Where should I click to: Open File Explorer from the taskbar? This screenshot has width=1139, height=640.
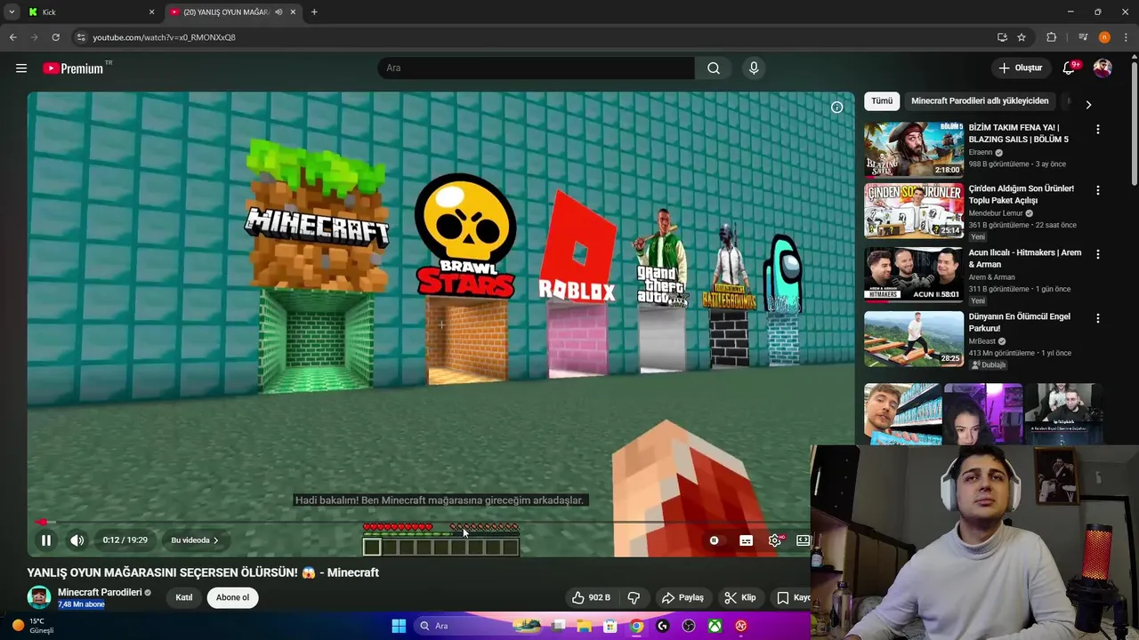click(x=585, y=626)
